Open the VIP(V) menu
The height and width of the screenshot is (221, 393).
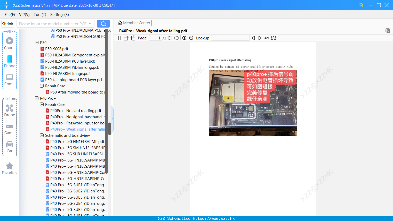[24, 15]
